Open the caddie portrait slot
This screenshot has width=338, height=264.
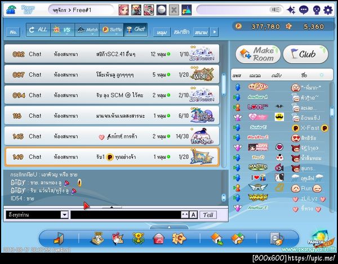click(136, 10)
